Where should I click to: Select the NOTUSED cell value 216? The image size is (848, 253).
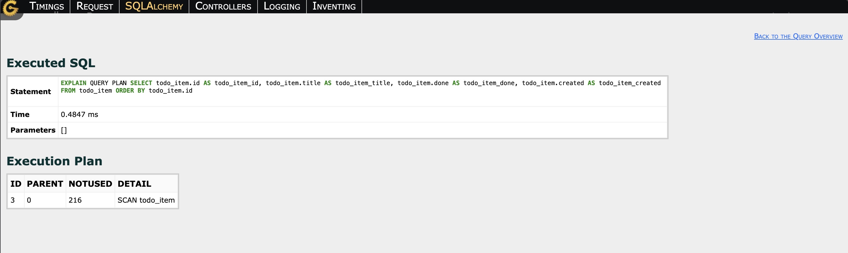(75, 200)
